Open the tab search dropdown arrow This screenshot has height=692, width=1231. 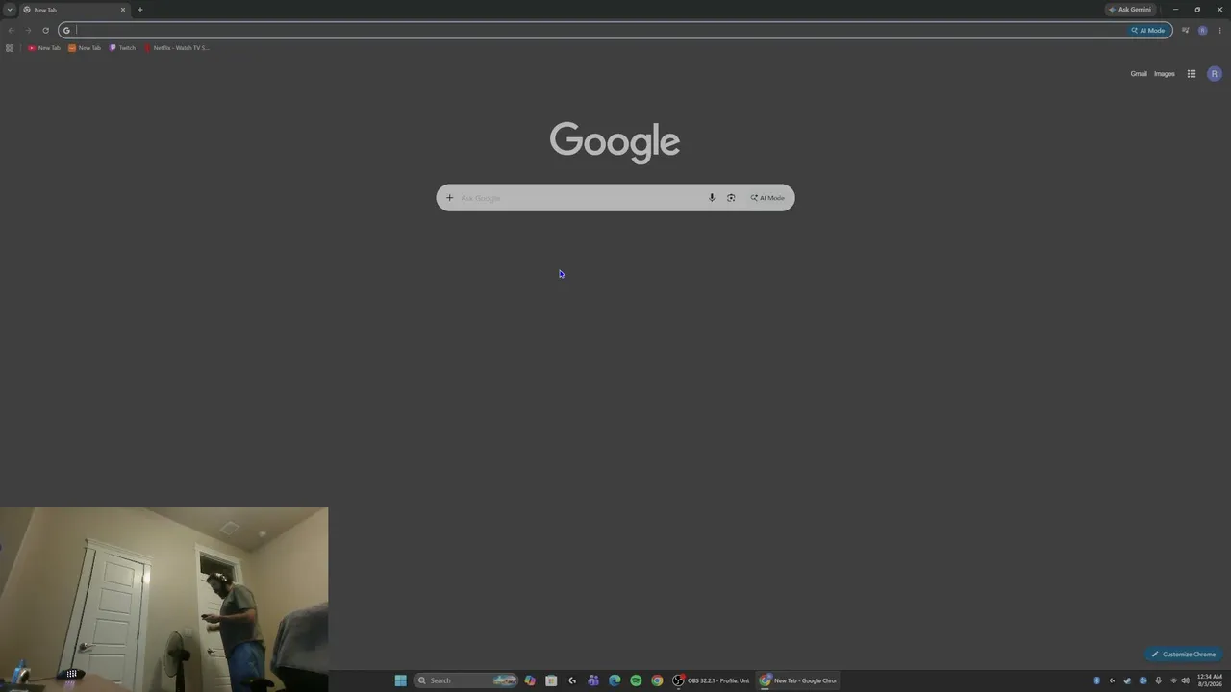point(10,10)
